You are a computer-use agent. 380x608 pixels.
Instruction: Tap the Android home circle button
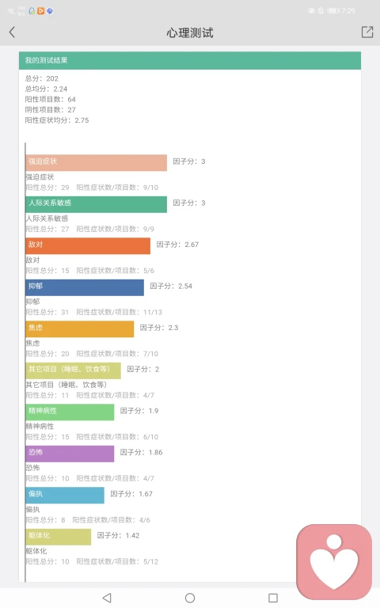[190, 598]
